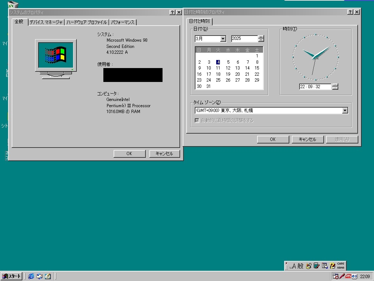Click the Task Scheduler tray icon
The height and width of the screenshot is (281, 374).
click(335, 277)
